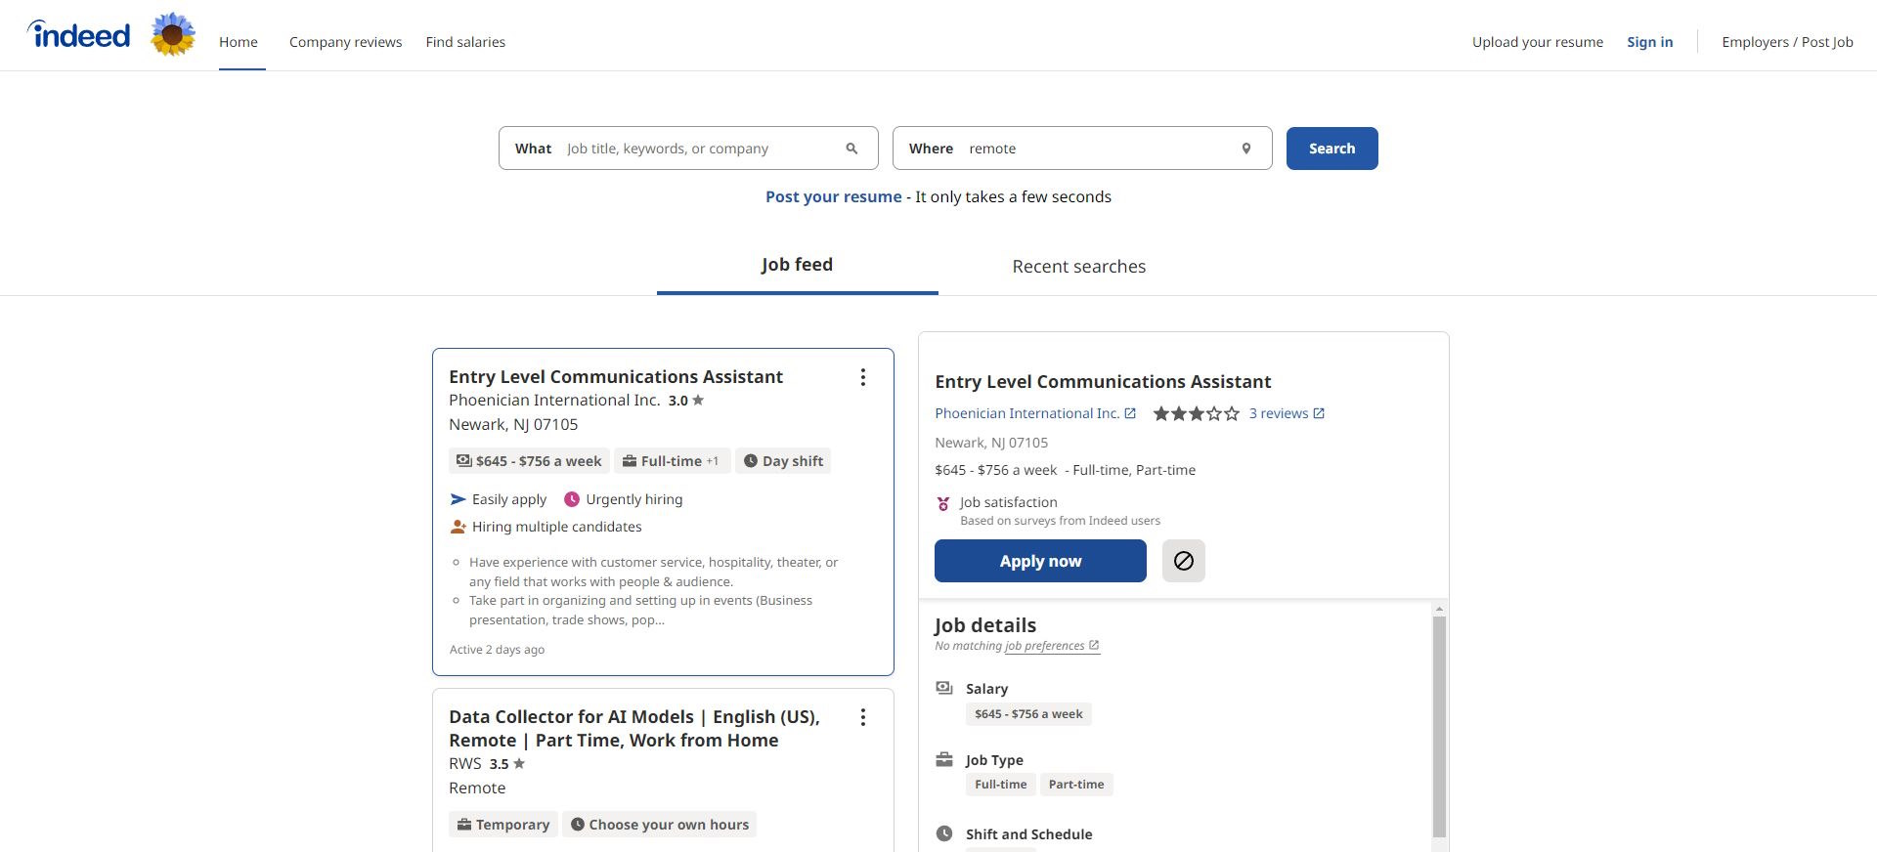
Task: Click the Temporary tag on Data Collector card
Action: [x=503, y=825]
